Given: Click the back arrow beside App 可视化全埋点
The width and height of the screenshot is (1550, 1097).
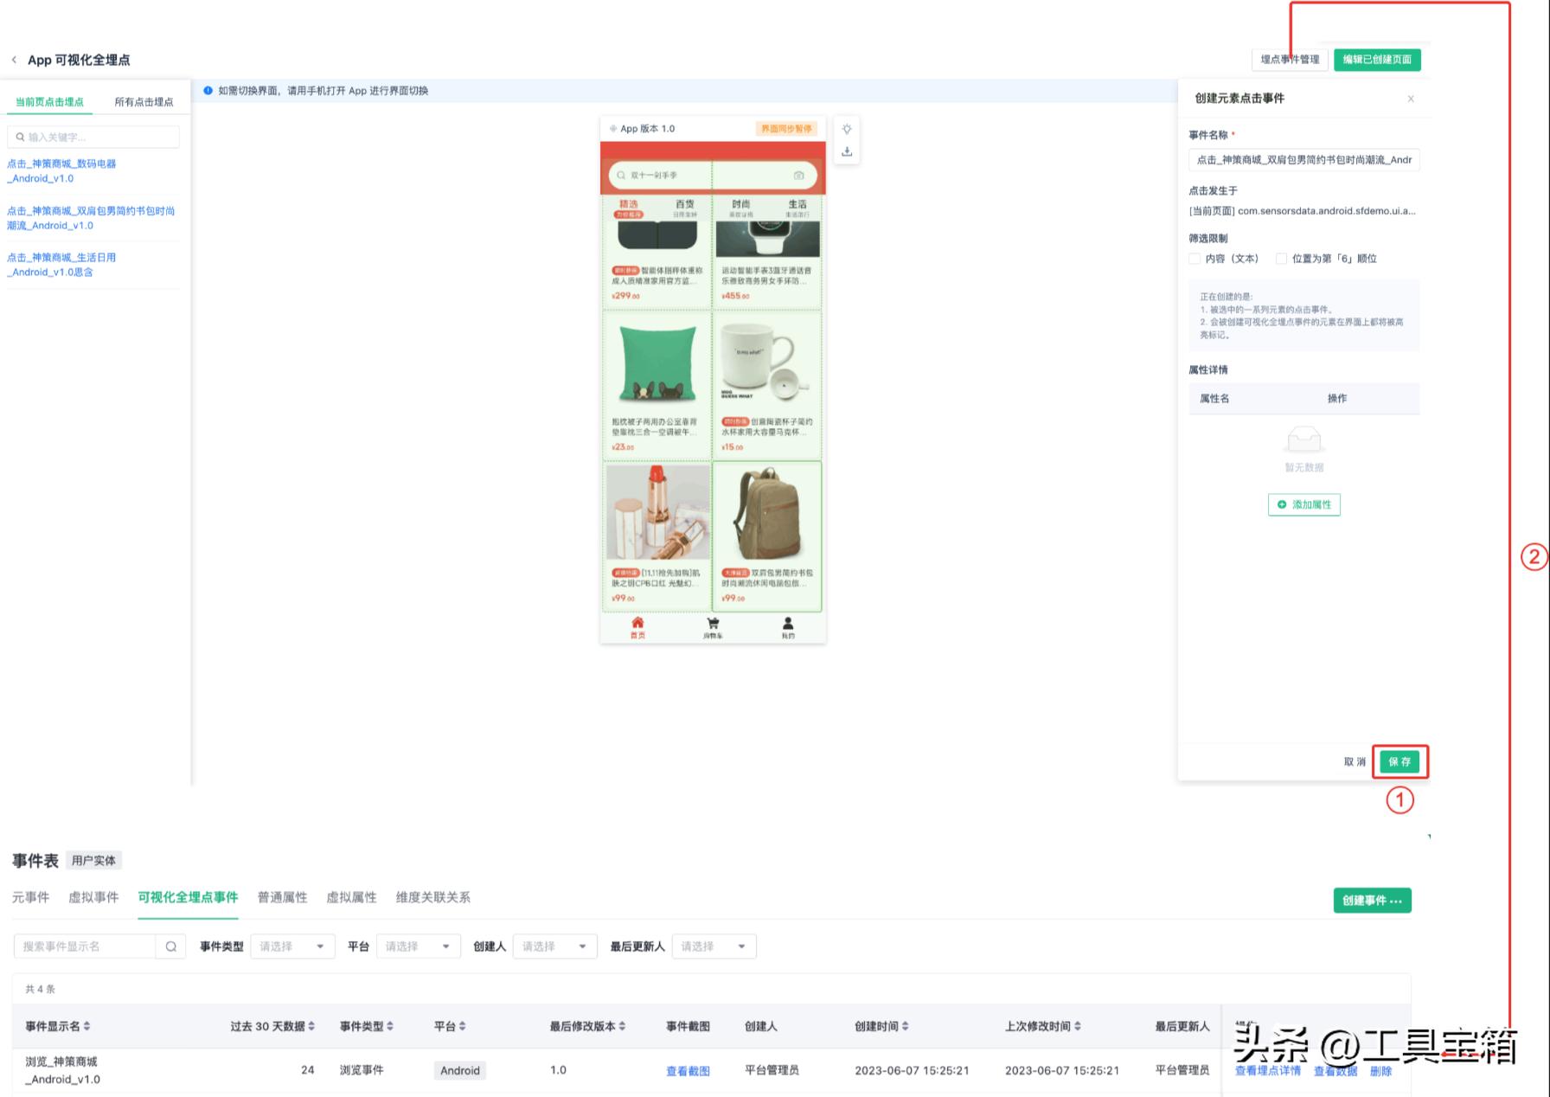Looking at the screenshot, I should point(14,60).
